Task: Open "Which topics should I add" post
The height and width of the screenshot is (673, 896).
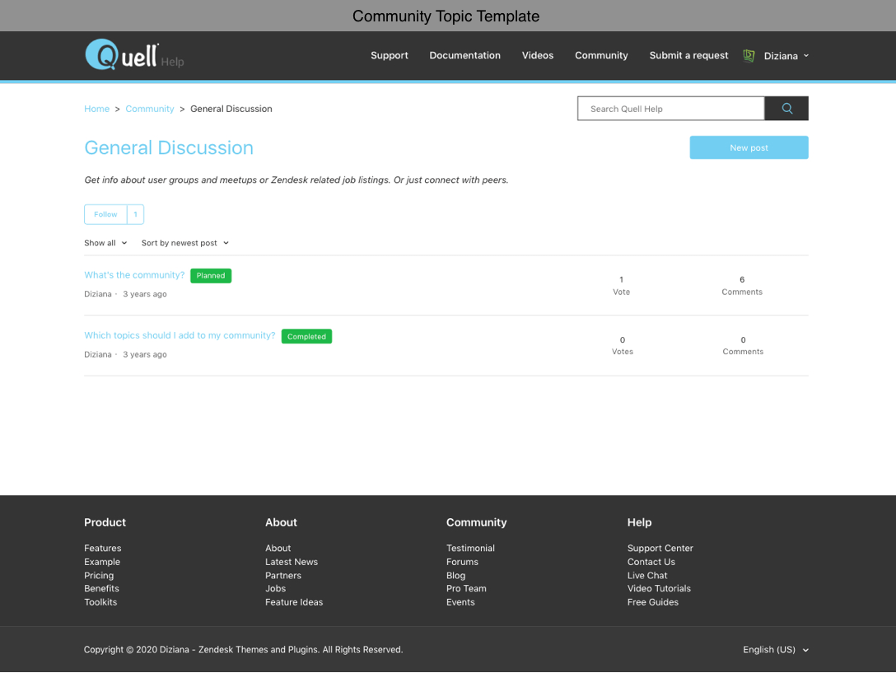Action: coord(180,335)
